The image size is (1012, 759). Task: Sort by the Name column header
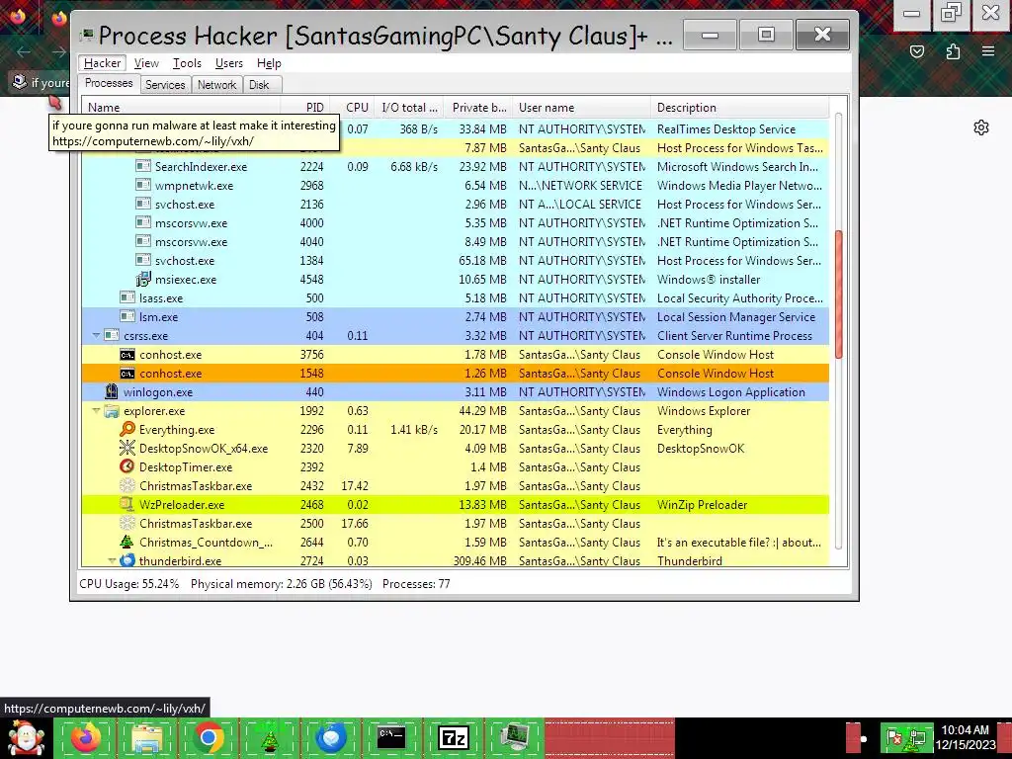[182, 108]
